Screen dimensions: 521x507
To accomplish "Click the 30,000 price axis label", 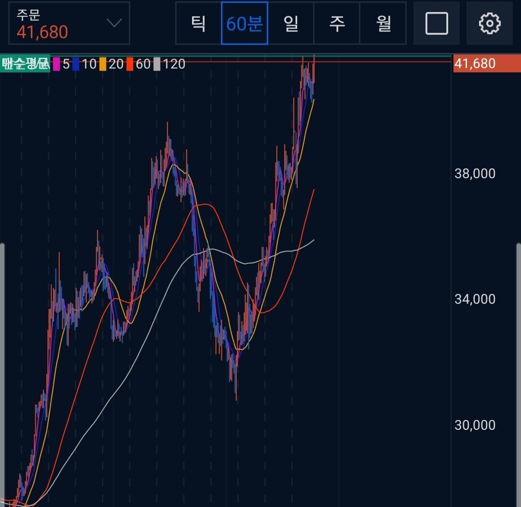I will point(475,425).
